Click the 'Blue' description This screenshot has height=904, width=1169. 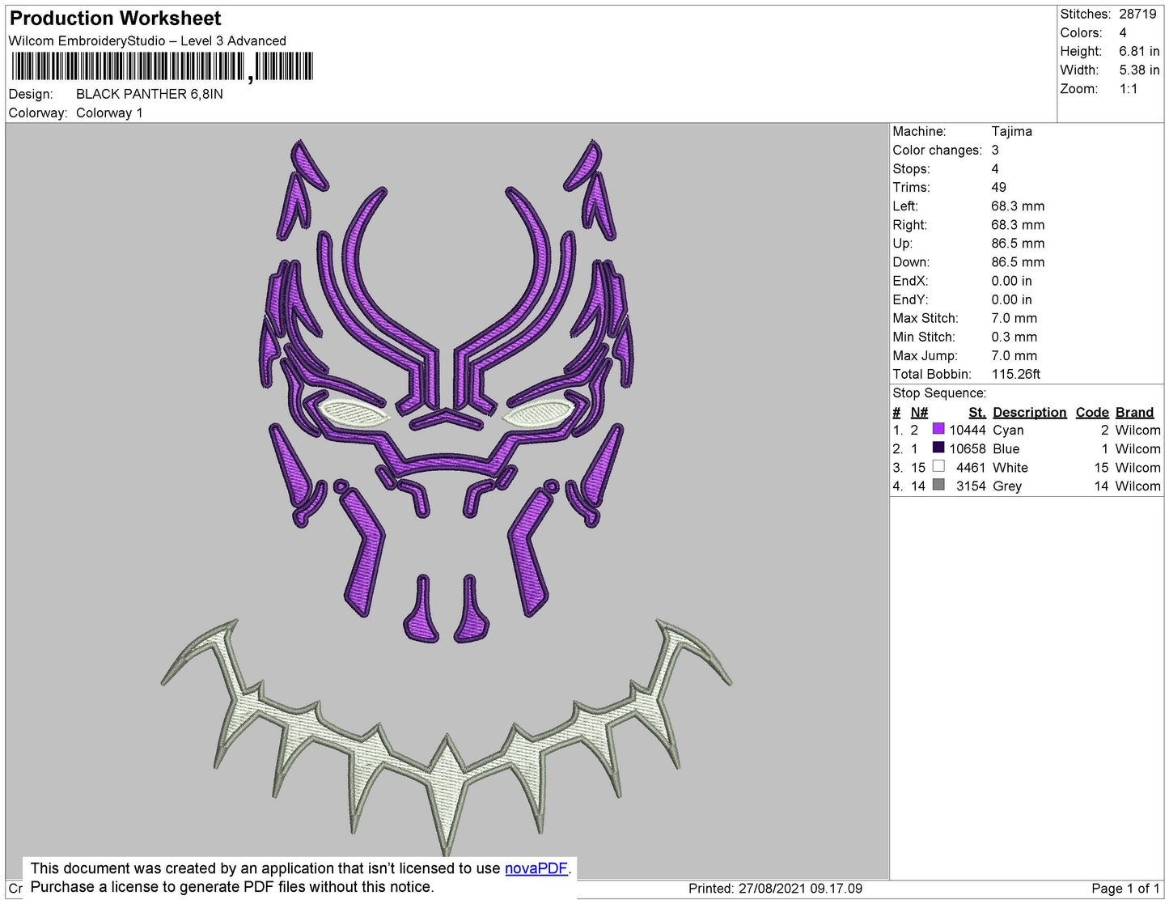tap(1006, 448)
